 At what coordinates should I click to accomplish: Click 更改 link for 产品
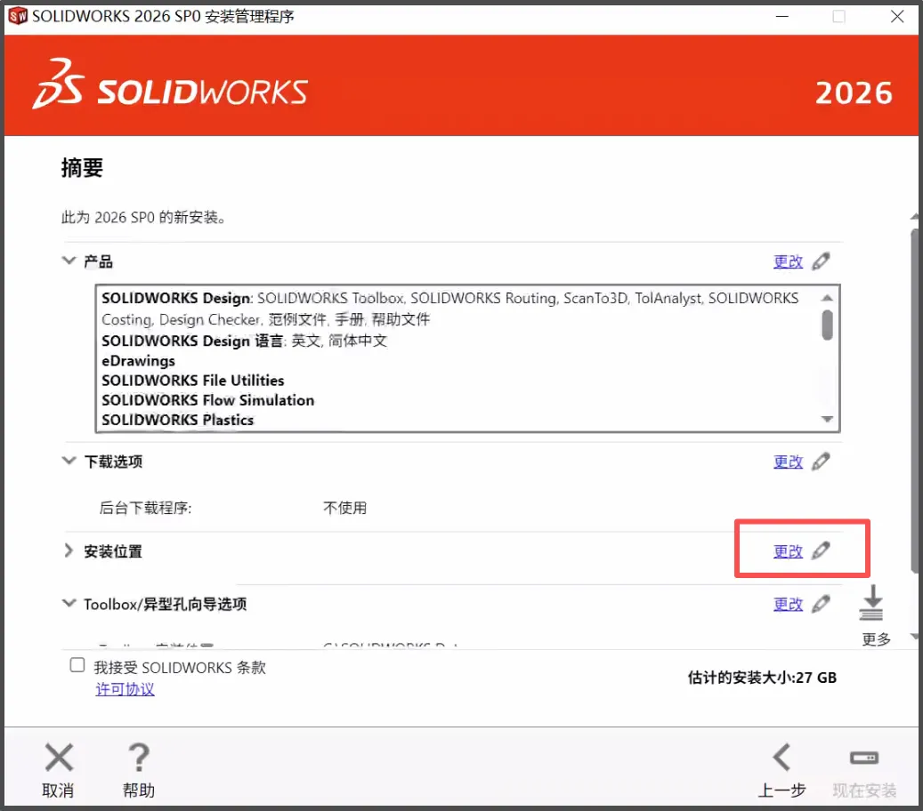pyautogui.click(x=789, y=261)
